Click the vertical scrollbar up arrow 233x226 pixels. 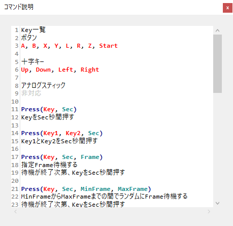217,30
